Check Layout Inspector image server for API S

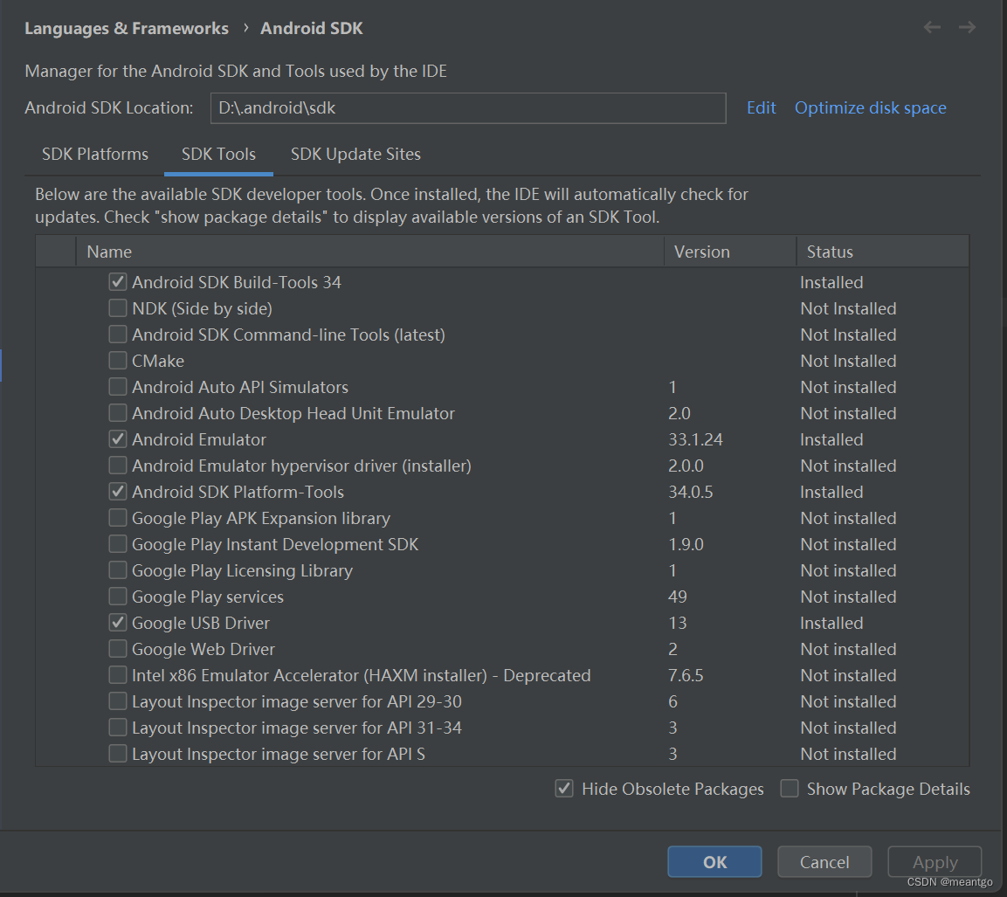click(x=118, y=754)
